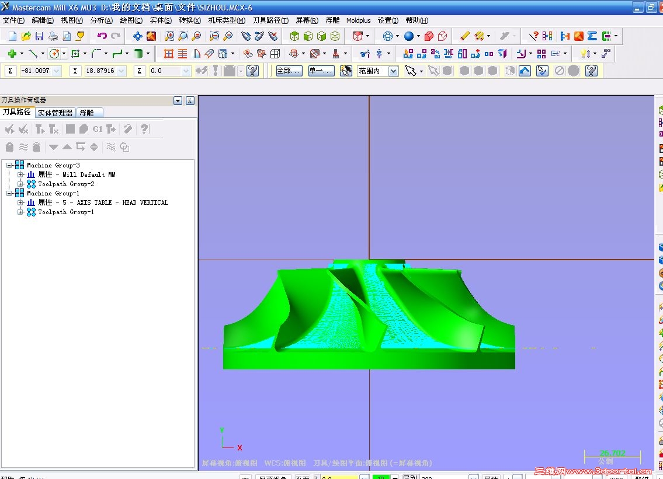This screenshot has width=663, height=479.
Task: Click the Z coordinate label button
Action: (140, 71)
